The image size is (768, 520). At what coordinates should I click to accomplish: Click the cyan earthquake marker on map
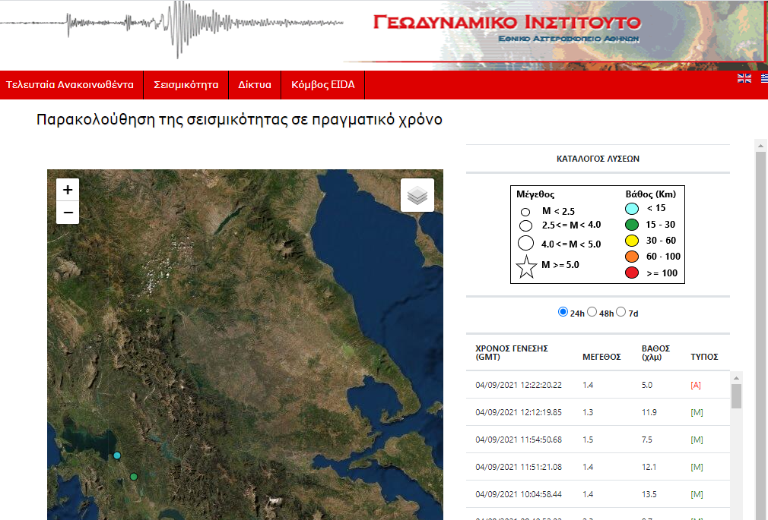(x=117, y=455)
